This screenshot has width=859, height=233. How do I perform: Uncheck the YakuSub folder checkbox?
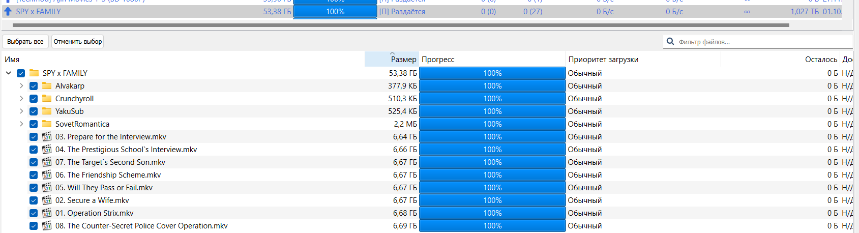34,111
